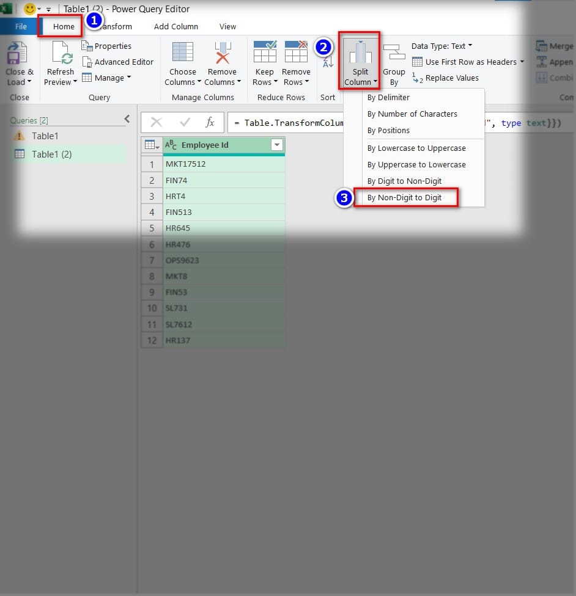Screen dimensions: 576x596
Task: Switch to the Add Column tab
Action: pos(175,26)
